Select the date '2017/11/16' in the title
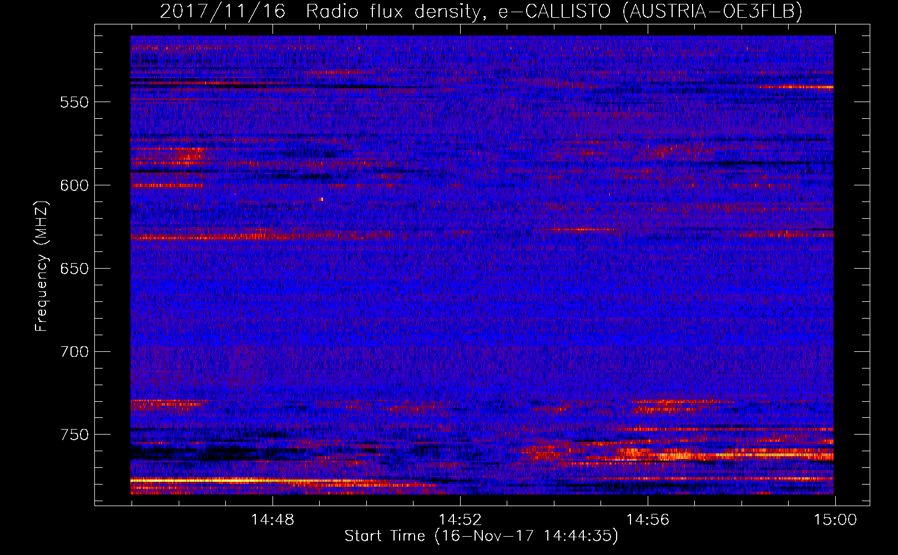This screenshot has width=898, height=555. [223, 11]
